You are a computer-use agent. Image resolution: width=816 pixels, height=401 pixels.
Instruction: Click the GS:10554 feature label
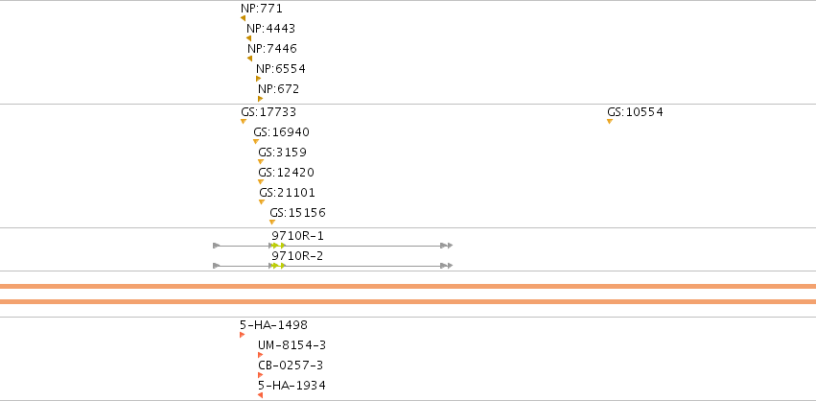pos(635,112)
